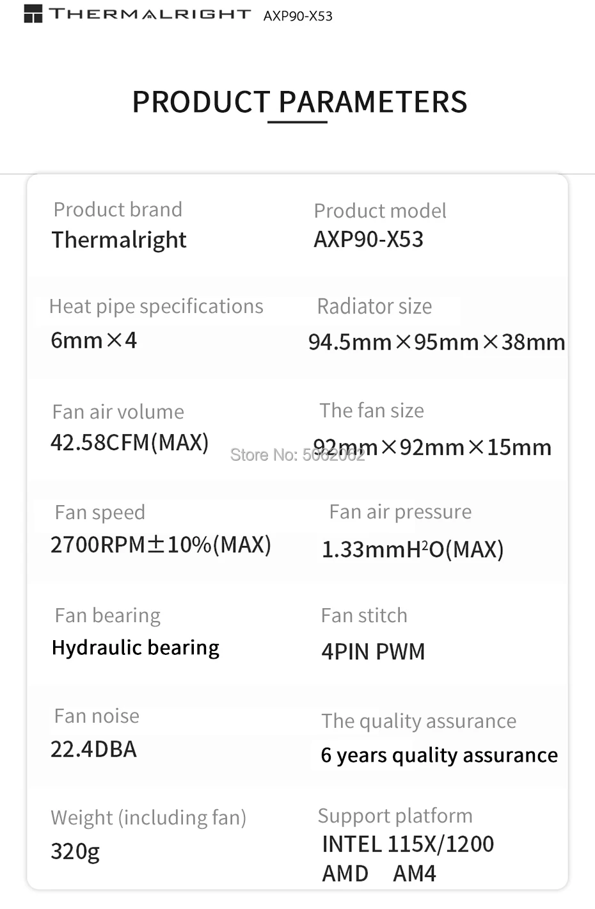595x909 pixels.
Task: Click the Thermalright logo icon
Action: 33,13
